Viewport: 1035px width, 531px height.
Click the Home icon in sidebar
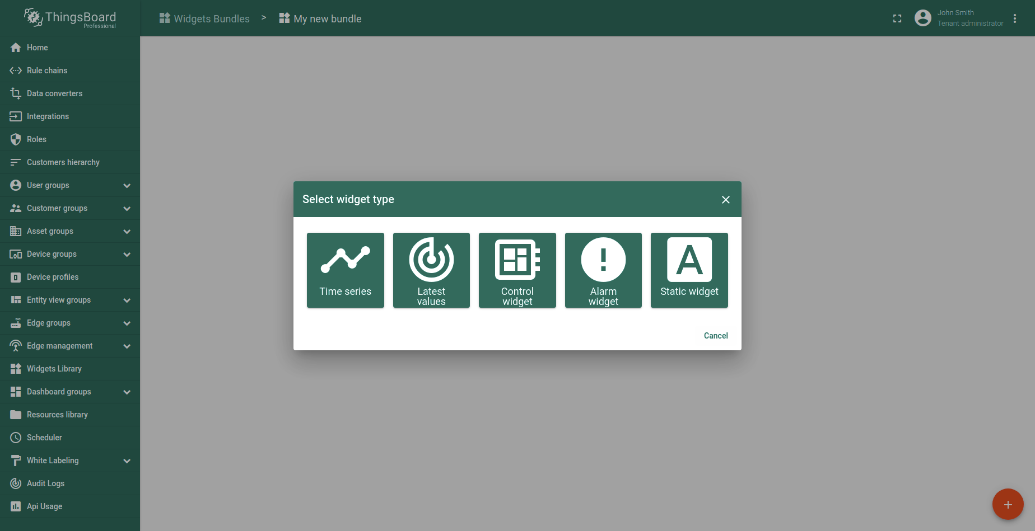pos(16,48)
